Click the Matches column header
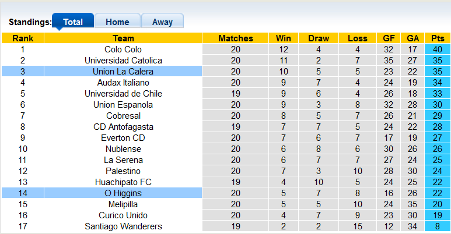The width and height of the screenshot is (451, 234). click(236, 38)
